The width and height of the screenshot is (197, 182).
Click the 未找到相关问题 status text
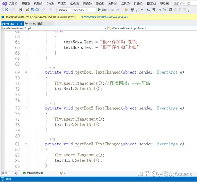(35, 173)
